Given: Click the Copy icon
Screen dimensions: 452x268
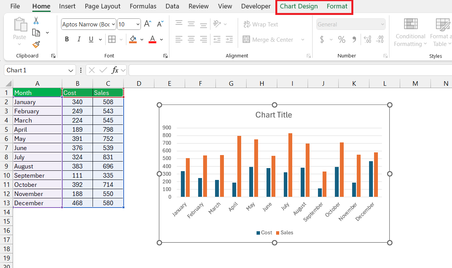Looking at the screenshot, I should (x=36, y=33).
